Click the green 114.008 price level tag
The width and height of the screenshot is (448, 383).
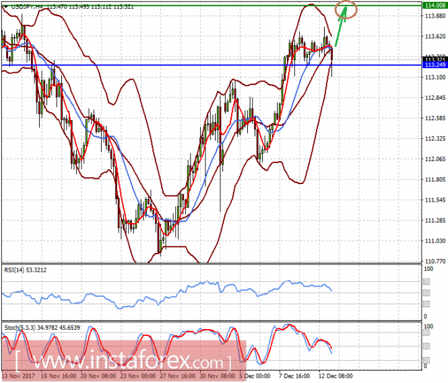[x=435, y=5]
